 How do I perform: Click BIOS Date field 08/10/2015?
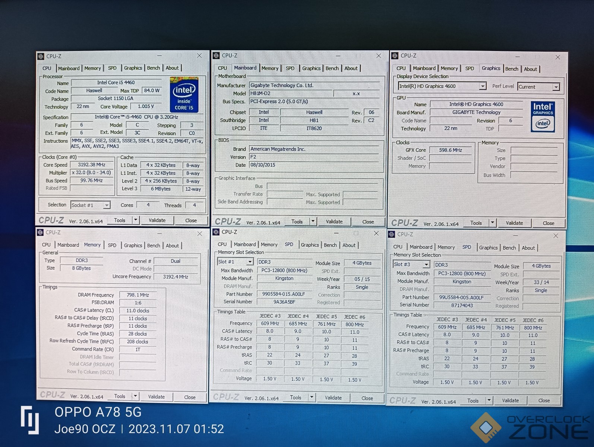315,165
